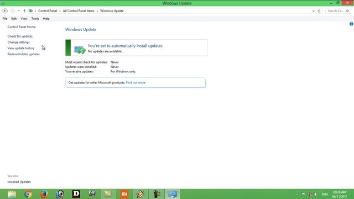354x199 pixels.
Task: Open the recent locations dropdown arrow
Action: pos(19,11)
